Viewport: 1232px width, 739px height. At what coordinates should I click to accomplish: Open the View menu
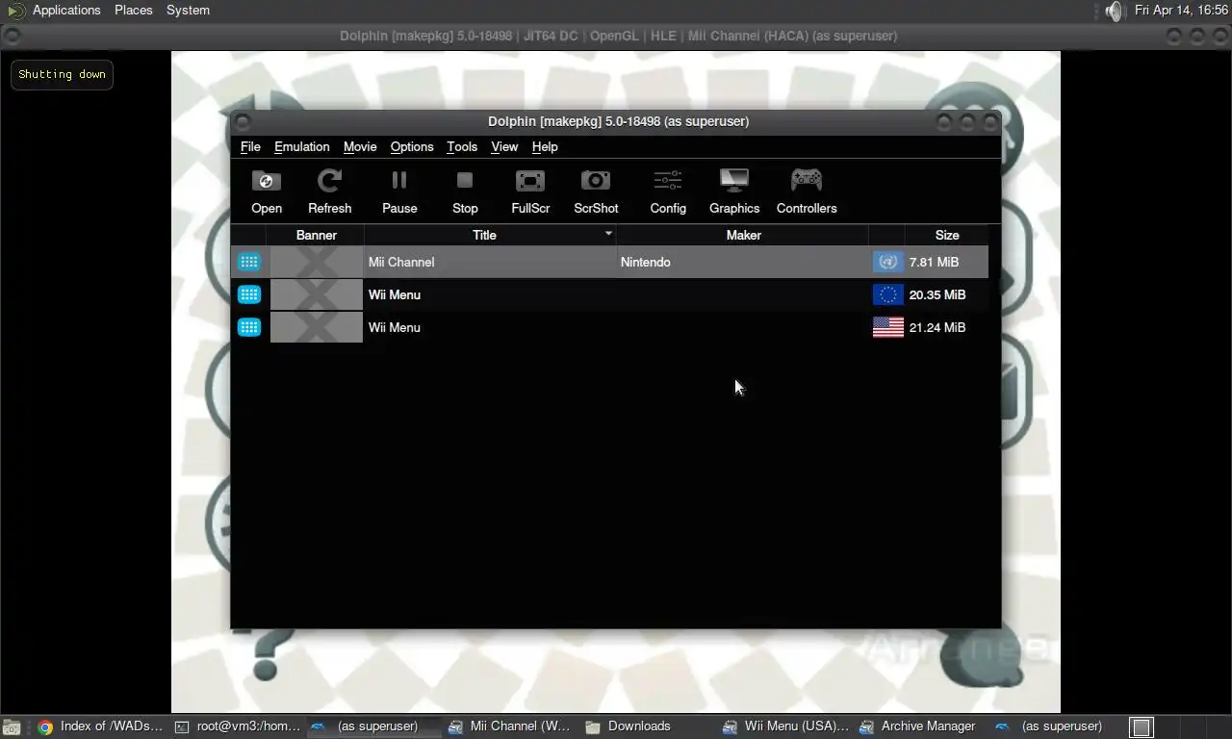click(x=504, y=146)
